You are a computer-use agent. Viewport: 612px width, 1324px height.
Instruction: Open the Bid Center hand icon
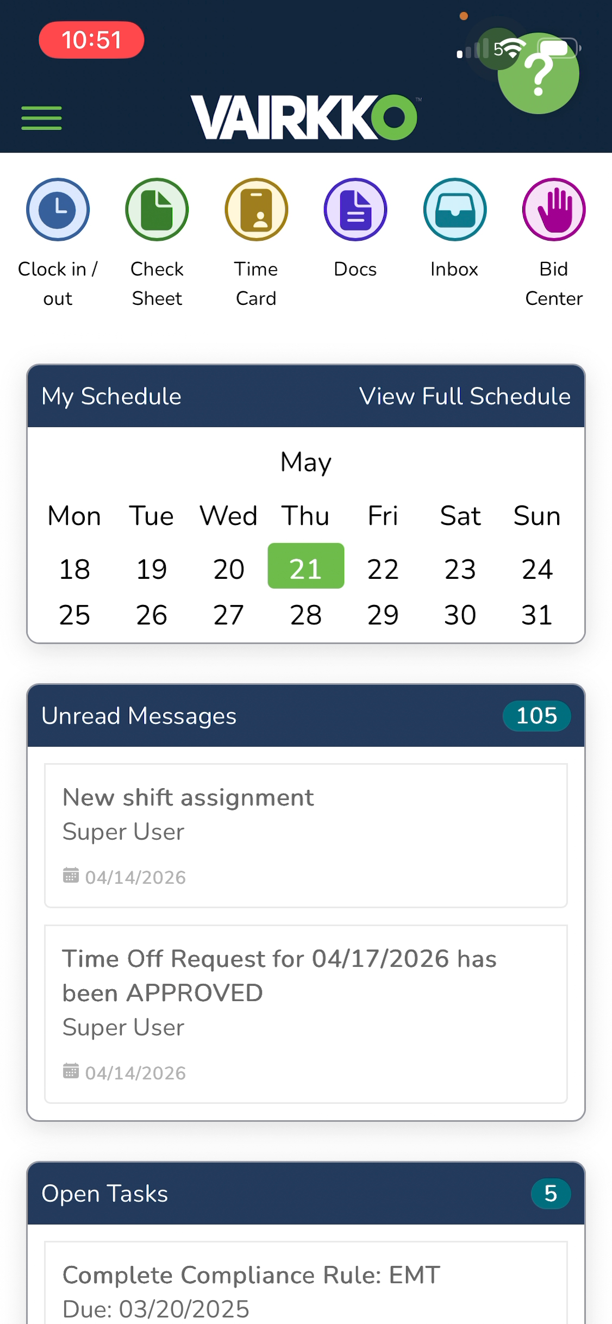554,209
